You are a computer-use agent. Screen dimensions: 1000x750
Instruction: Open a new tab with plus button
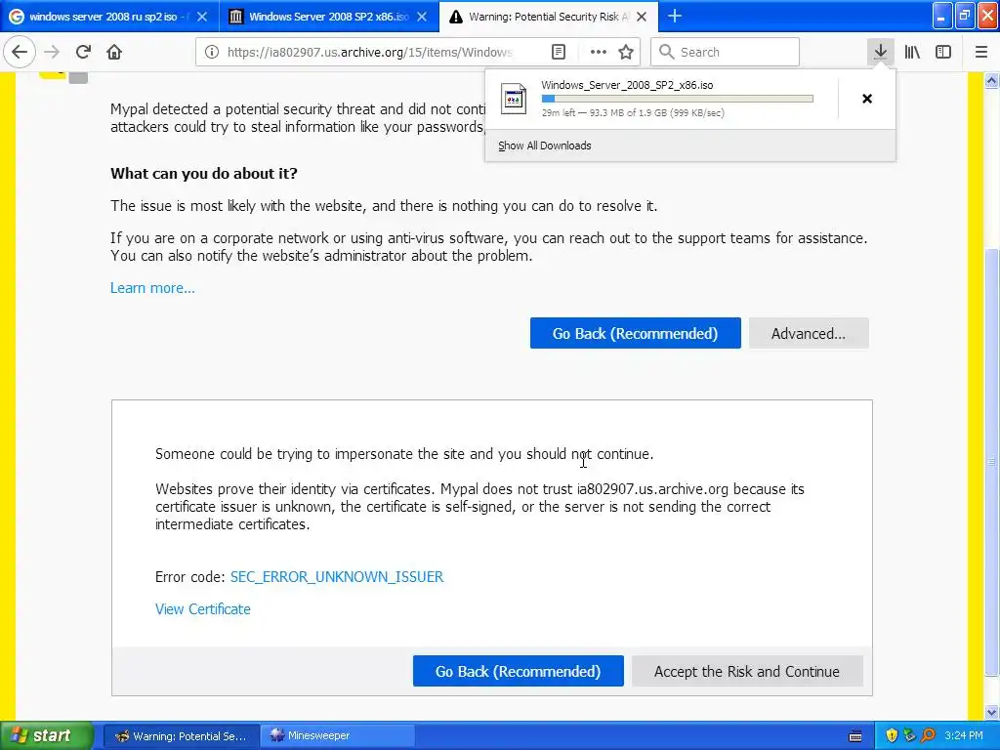[x=675, y=16]
